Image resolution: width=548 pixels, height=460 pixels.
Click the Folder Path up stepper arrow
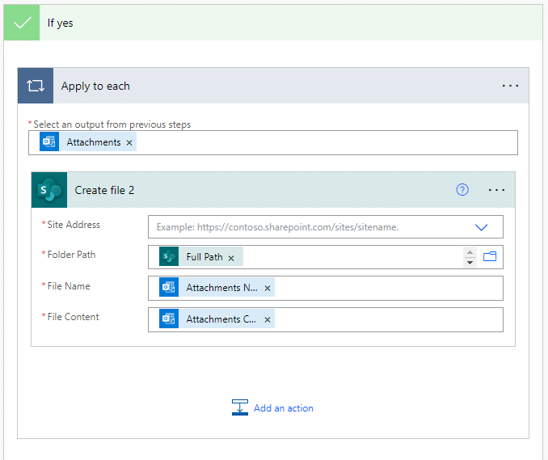[470, 252]
